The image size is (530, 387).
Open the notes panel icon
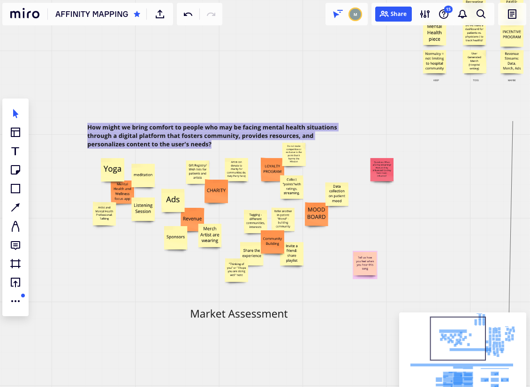click(x=512, y=14)
